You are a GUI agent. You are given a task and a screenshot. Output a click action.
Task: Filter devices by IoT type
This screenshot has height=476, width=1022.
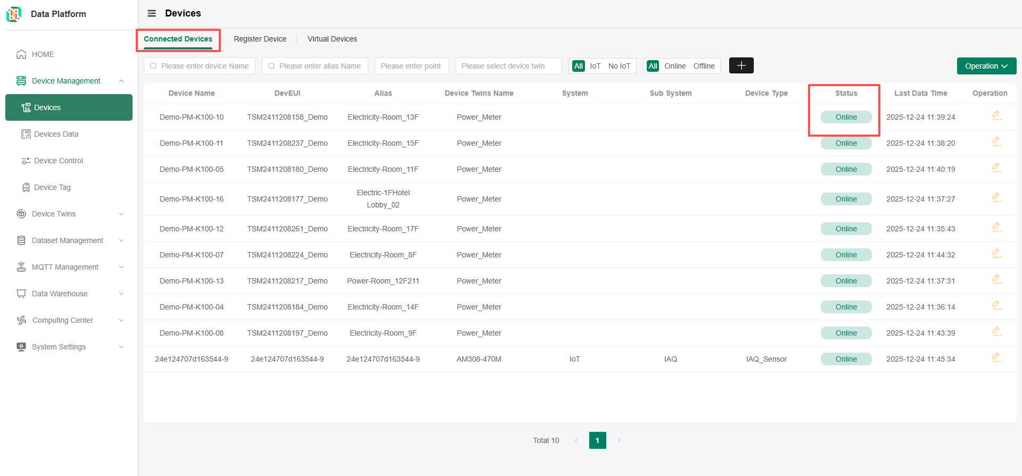click(595, 66)
